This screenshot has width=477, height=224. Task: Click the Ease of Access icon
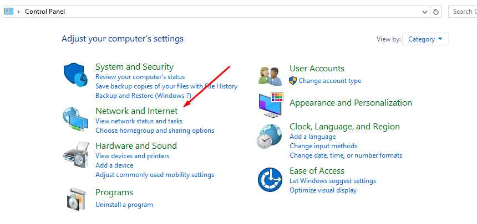pos(270,179)
